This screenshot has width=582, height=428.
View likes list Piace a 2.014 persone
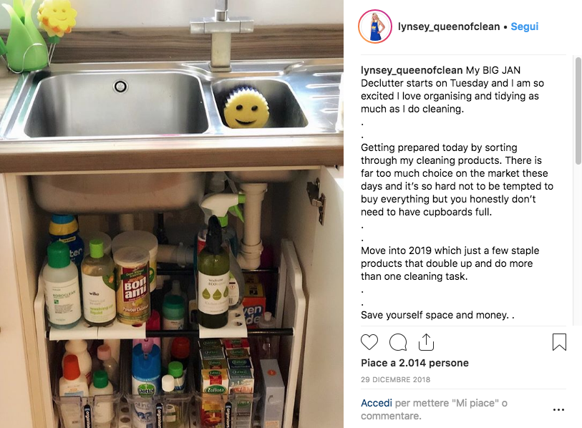point(414,363)
